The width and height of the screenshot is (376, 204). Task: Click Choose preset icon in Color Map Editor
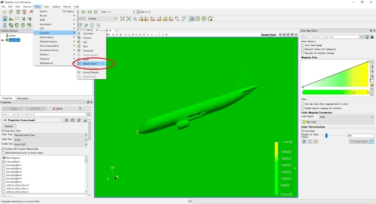(372, 85)
